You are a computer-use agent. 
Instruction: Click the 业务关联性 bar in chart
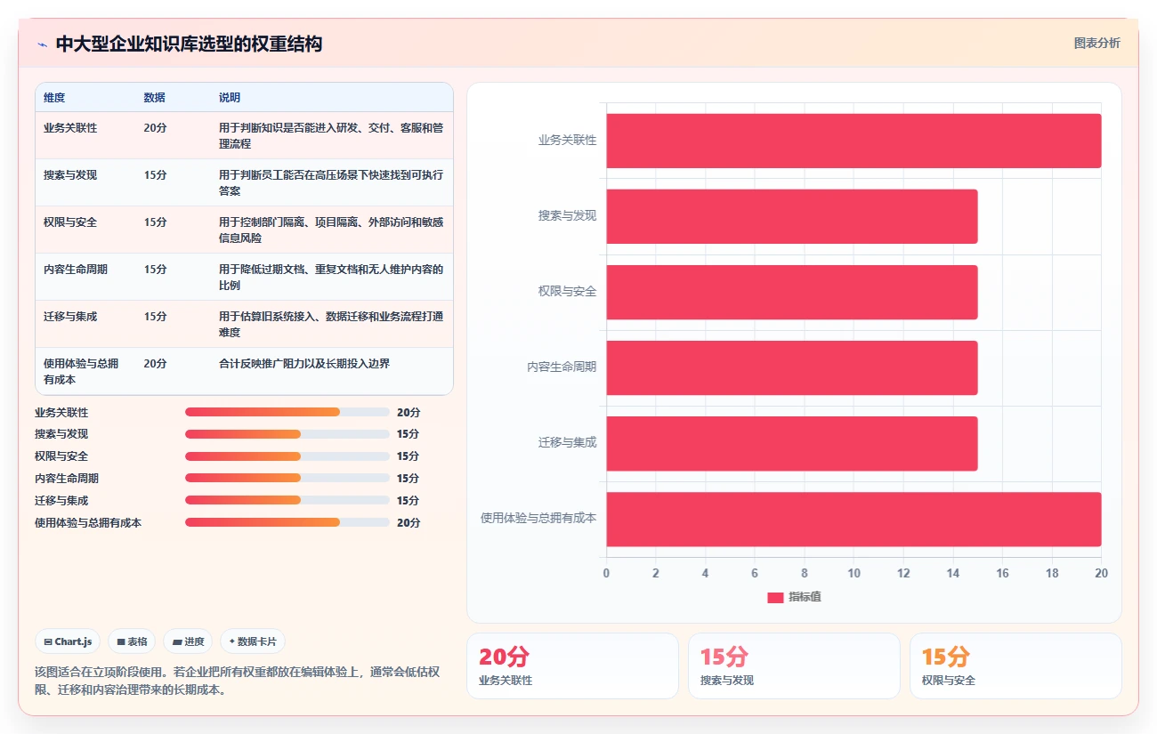pos(854,141)
